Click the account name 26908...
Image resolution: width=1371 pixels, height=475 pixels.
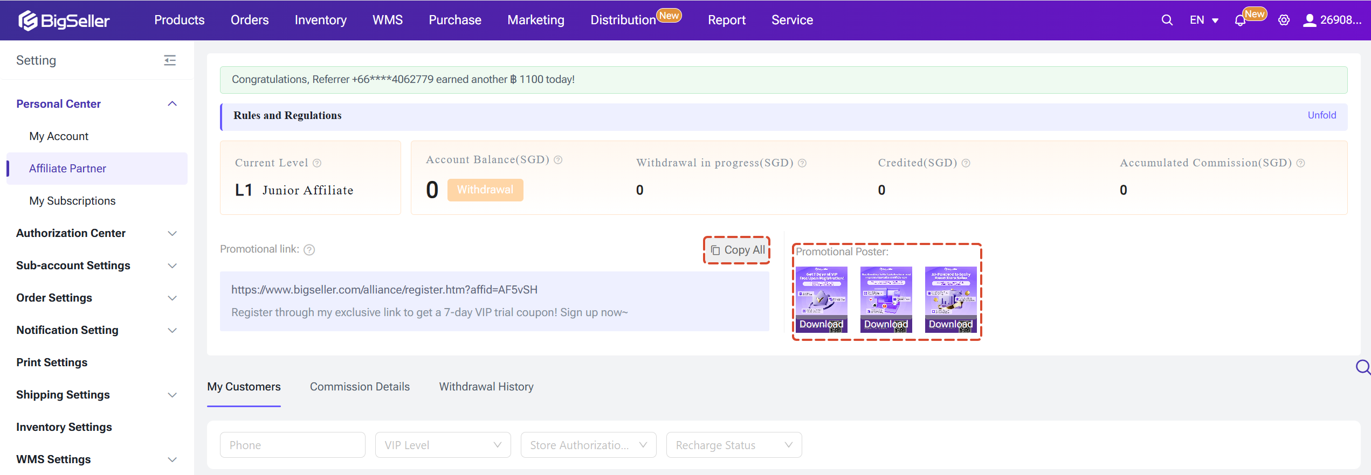pos(1341,20)
